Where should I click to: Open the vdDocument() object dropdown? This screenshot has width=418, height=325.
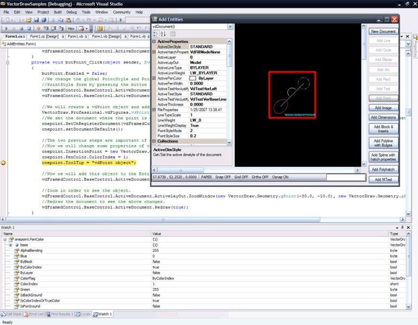pos(230,27)
